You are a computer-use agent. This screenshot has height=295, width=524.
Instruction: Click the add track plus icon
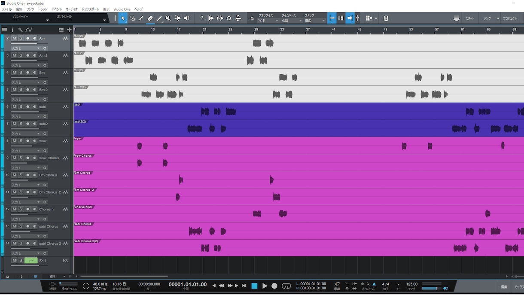click(x=69, y=30)
